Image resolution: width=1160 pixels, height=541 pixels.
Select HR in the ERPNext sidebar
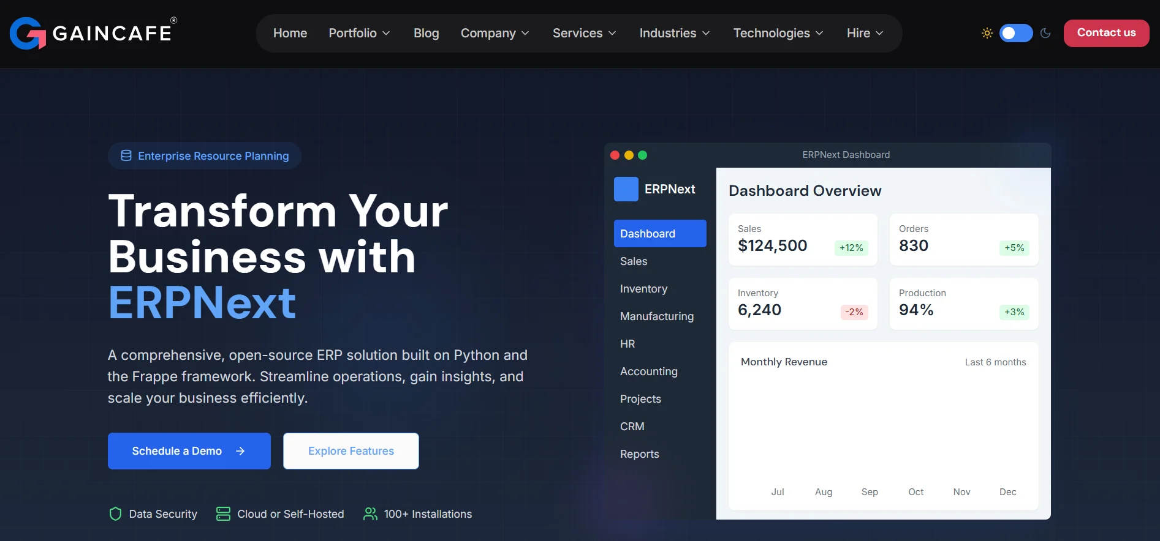660,344
